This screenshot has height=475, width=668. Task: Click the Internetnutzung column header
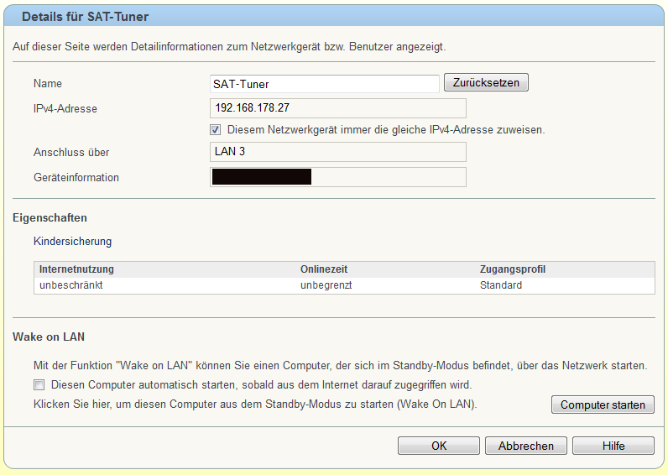click(76, 269)
